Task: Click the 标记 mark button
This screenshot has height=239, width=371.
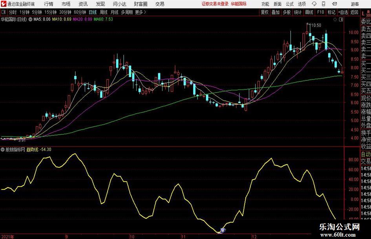Action: [331, 12]
